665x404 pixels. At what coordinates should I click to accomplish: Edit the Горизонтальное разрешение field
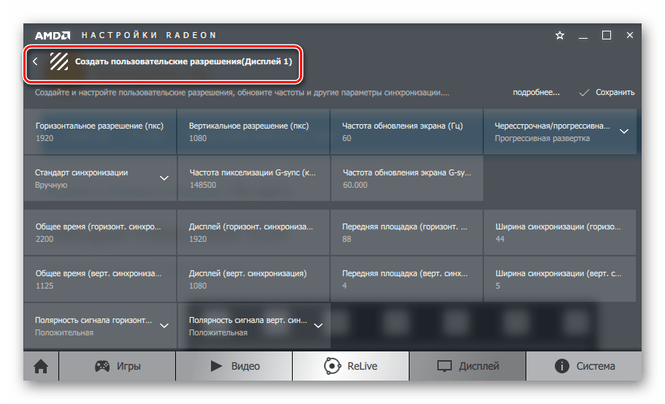pyautogui.click(x=100, y=132)
